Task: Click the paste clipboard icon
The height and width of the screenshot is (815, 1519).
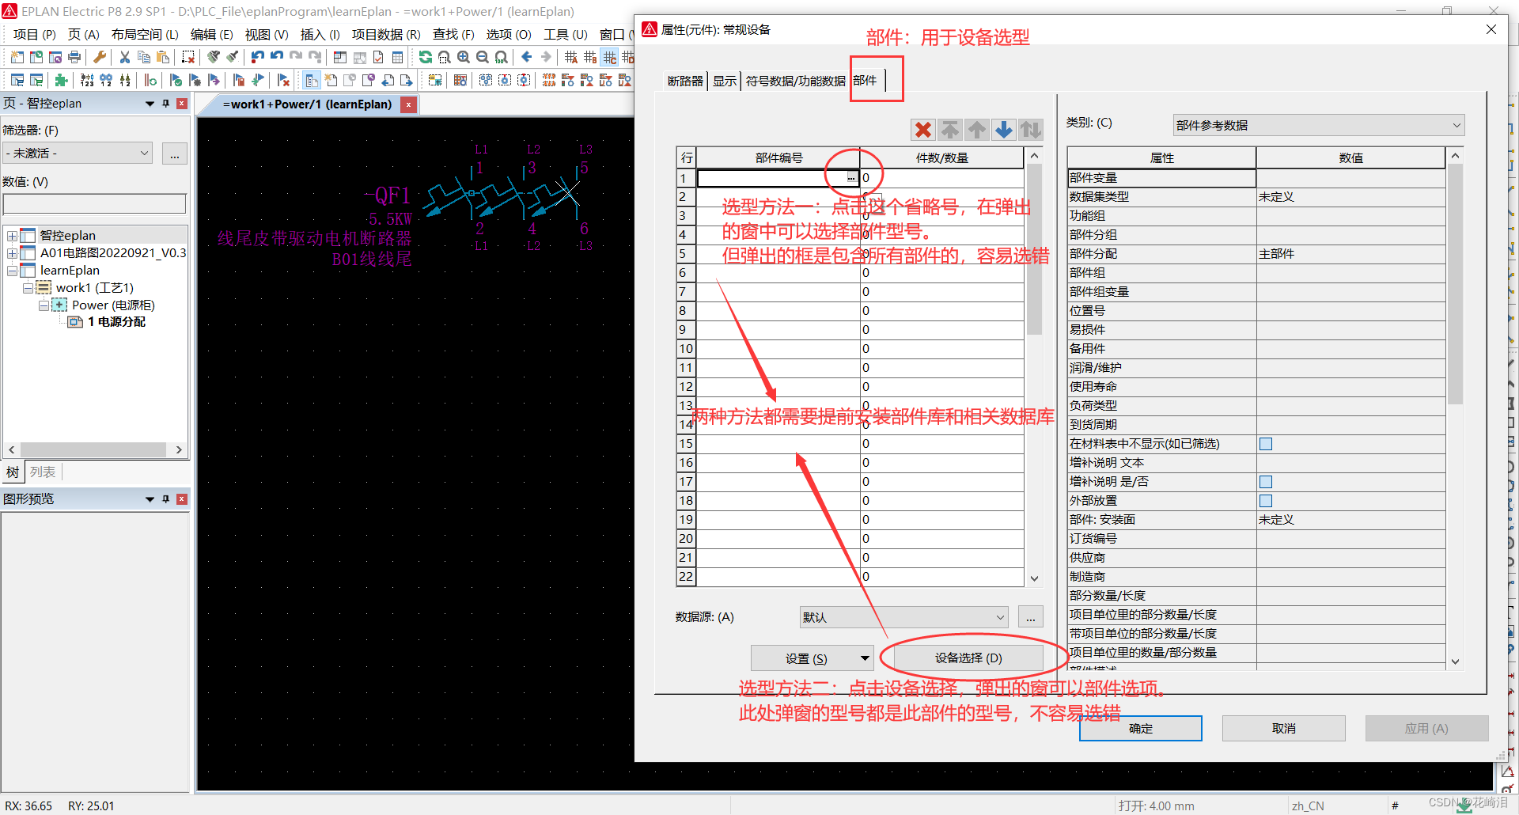Action: (163, 57)
